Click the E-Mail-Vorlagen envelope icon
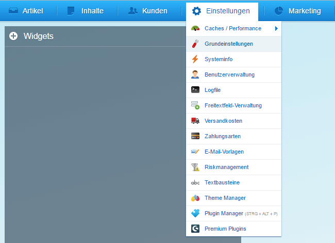The width and height of the screenshot is (335, 243). coord(195,152)
